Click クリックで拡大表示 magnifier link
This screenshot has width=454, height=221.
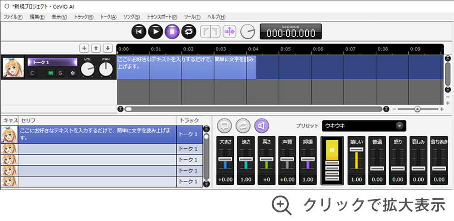[358, 206]
